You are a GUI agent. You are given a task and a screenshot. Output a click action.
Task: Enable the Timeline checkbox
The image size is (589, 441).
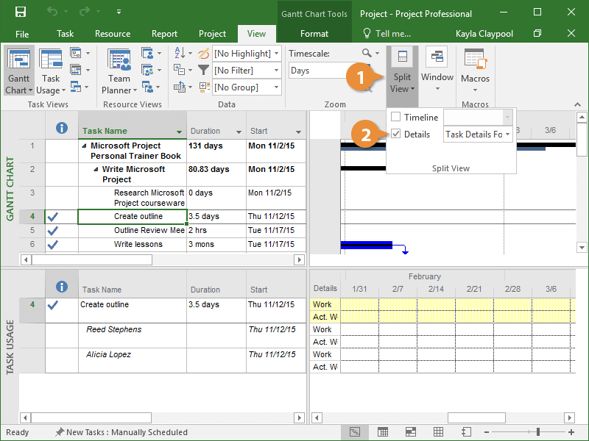396,118
